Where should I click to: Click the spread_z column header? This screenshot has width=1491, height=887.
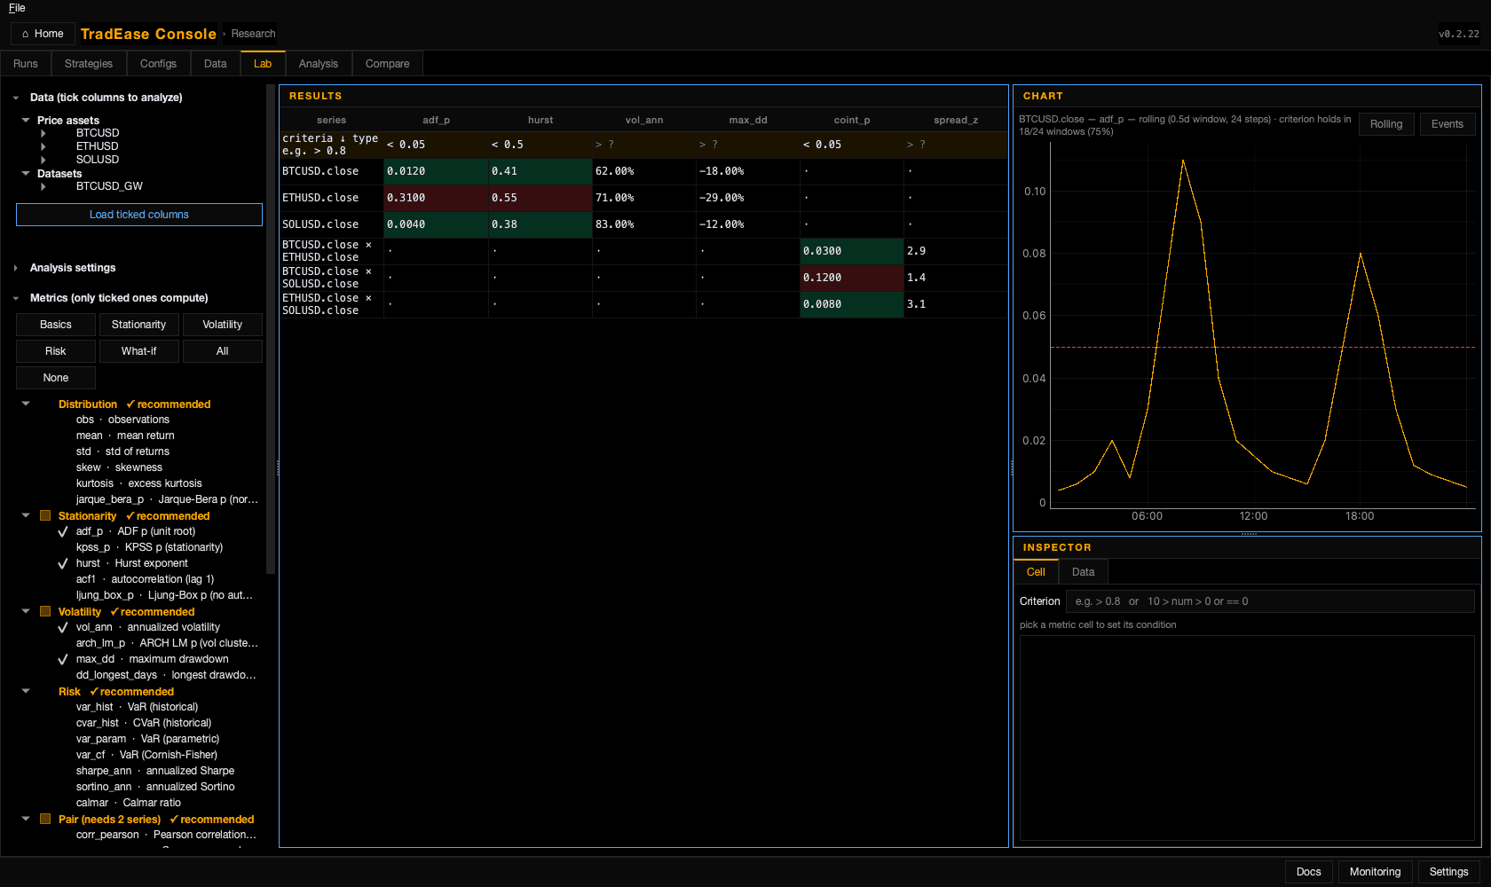[956, 120]
